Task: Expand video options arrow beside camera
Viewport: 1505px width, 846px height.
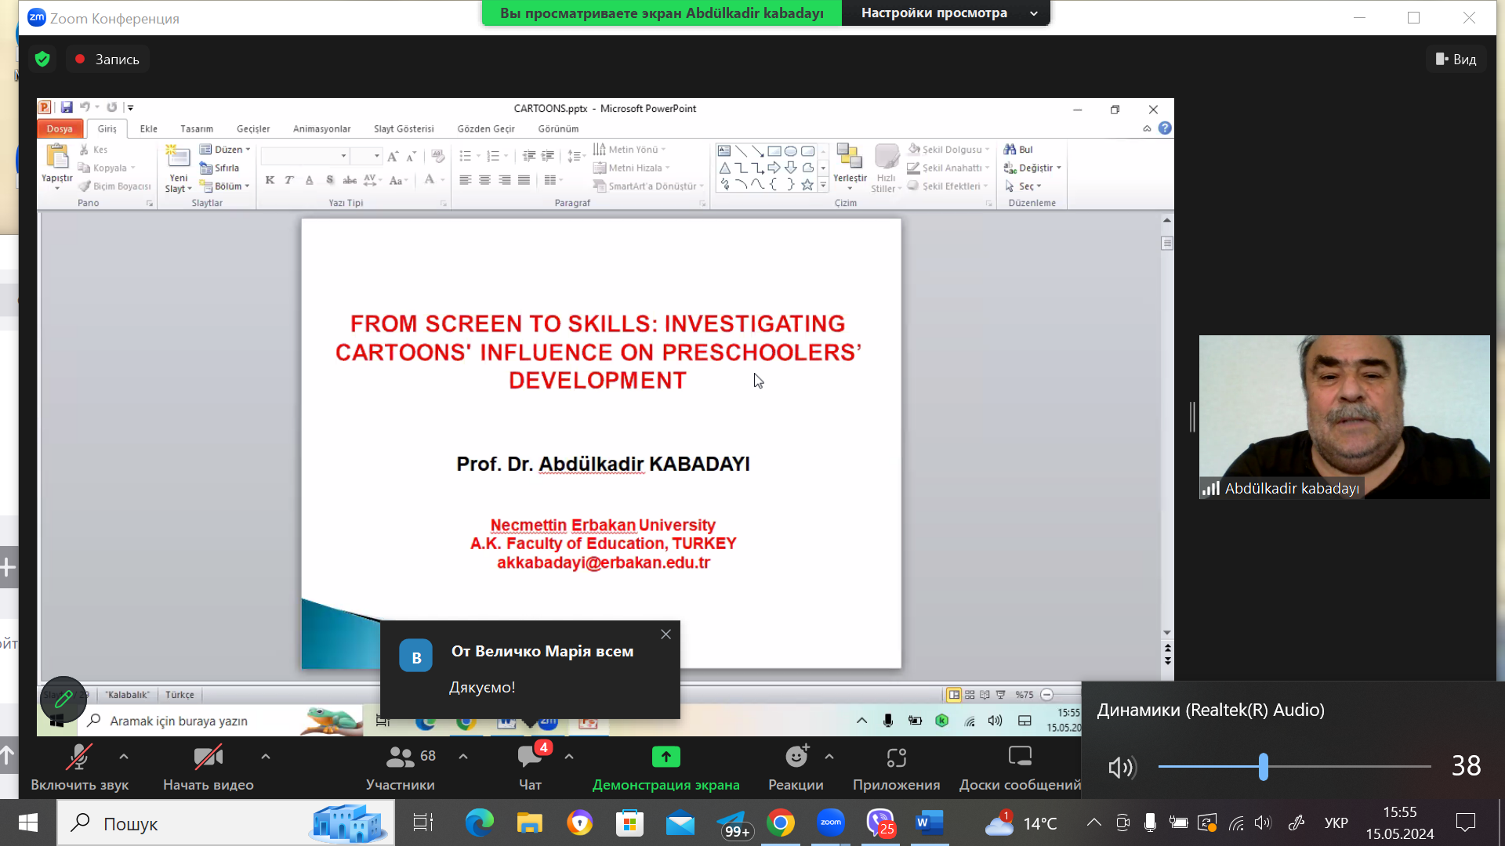Action: (x=266, y=757)
